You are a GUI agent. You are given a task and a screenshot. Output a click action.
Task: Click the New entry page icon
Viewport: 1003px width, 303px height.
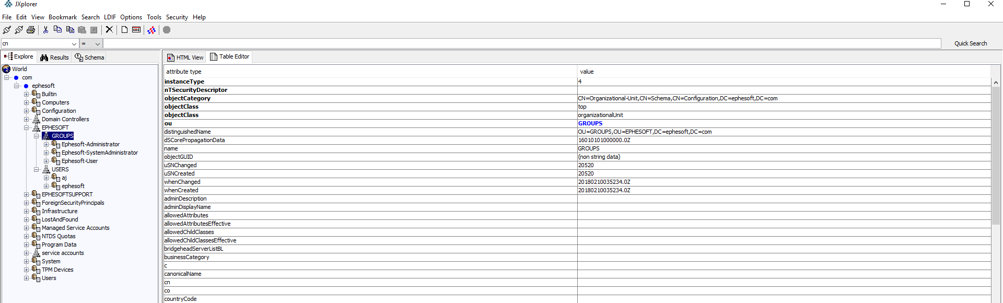click(124, 30)
